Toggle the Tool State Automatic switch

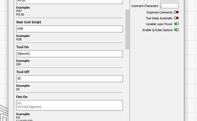pyautogui.click(x=176, y=18)
